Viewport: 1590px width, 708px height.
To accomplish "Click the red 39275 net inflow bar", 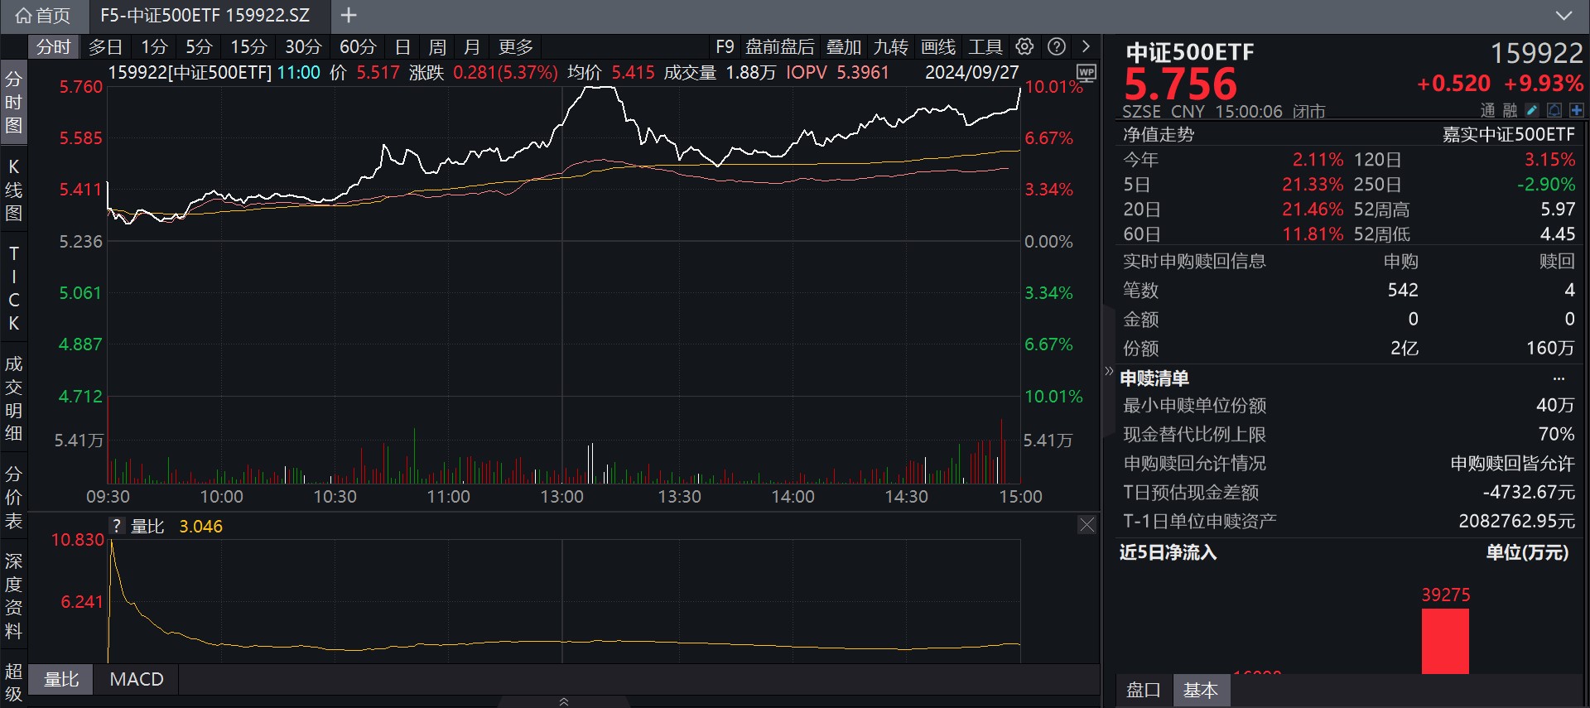I will [1445, 640].
